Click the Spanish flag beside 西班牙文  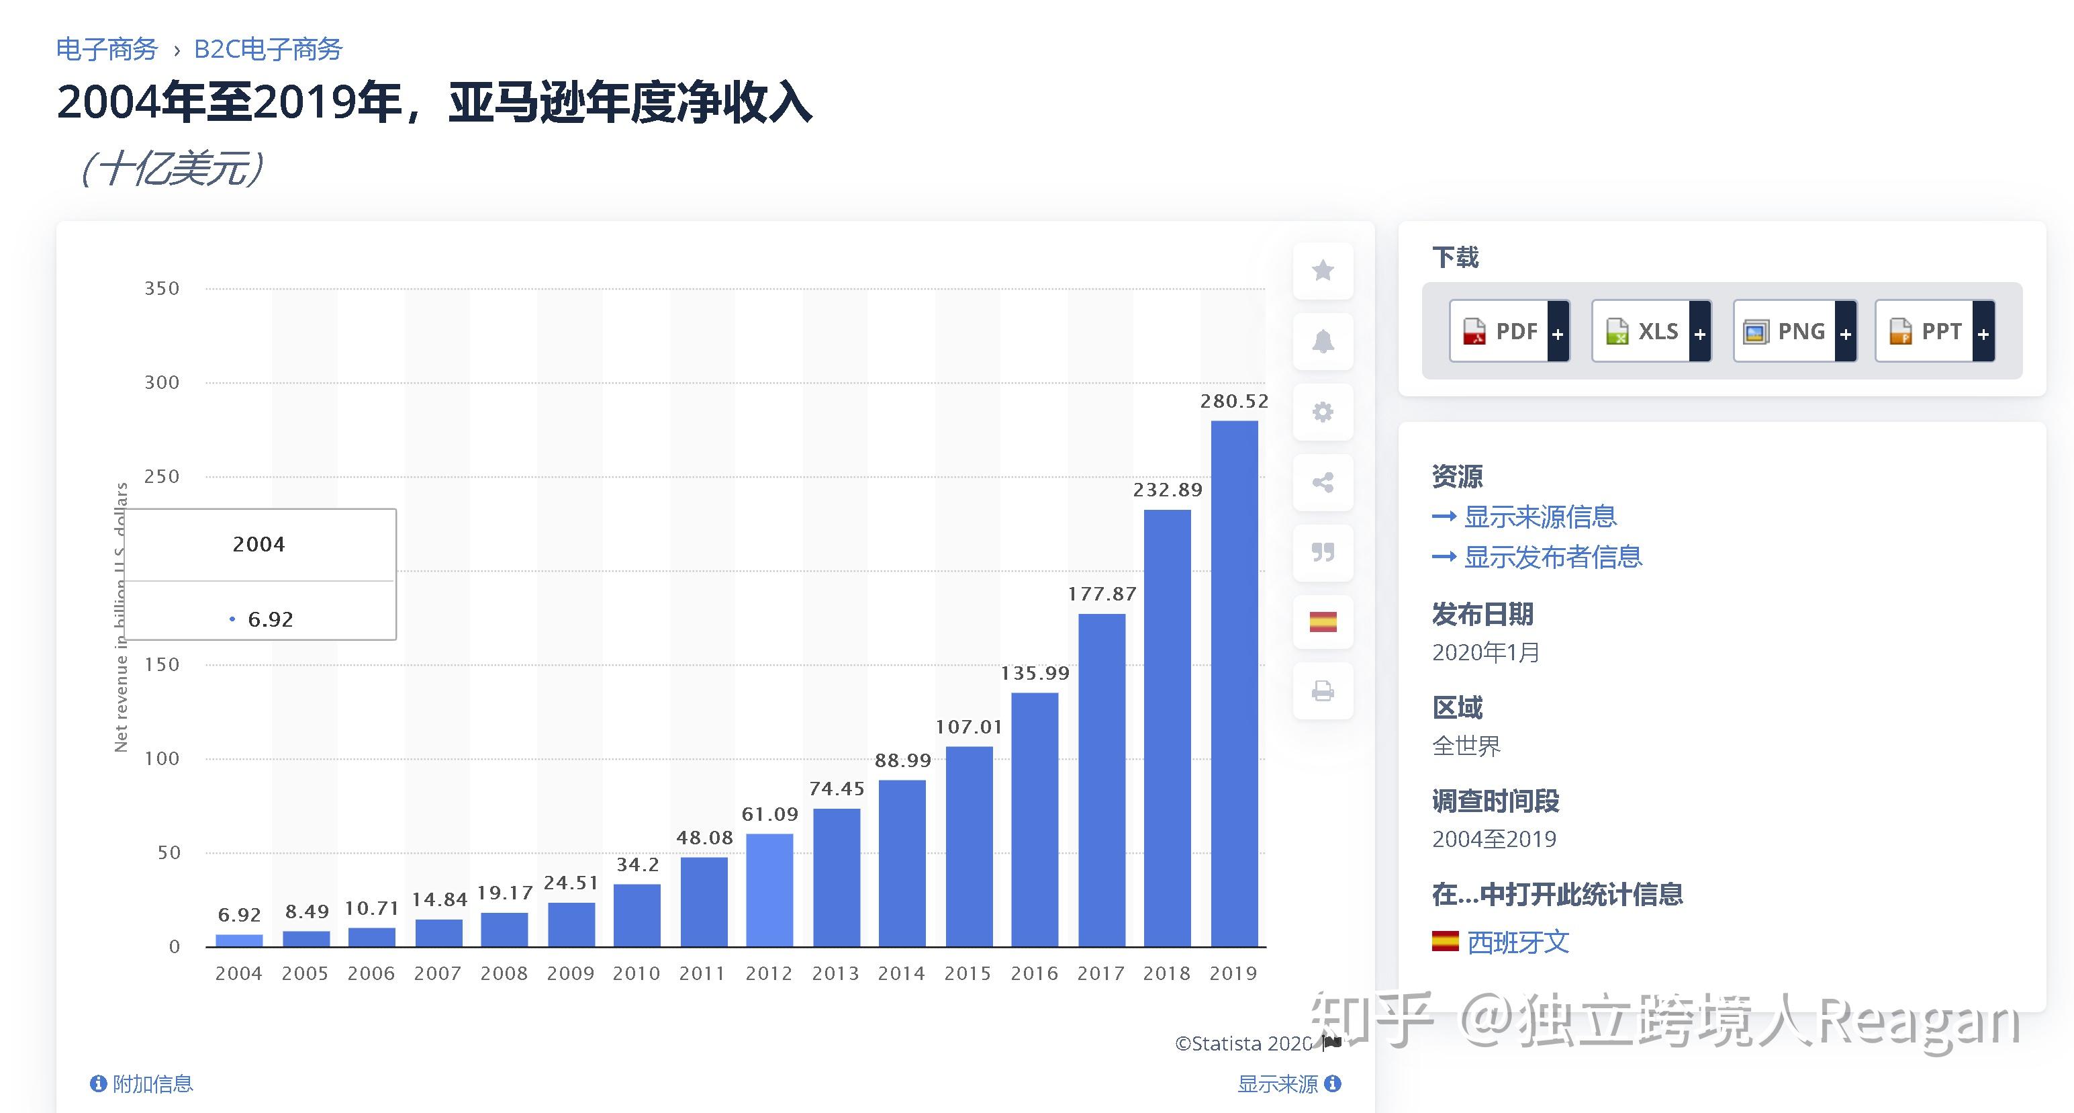(1445, 940)
